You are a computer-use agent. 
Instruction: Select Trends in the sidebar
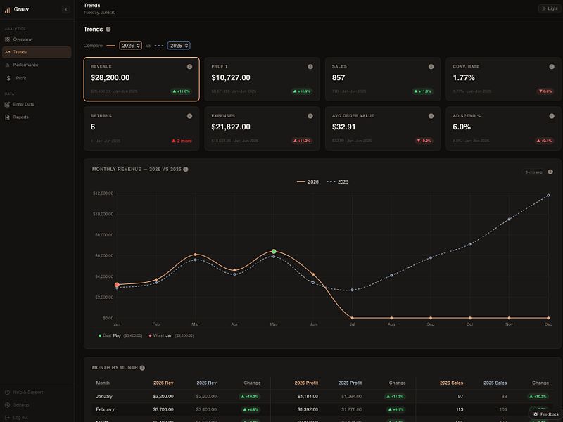pyautogui.click(x=37, y=52)
